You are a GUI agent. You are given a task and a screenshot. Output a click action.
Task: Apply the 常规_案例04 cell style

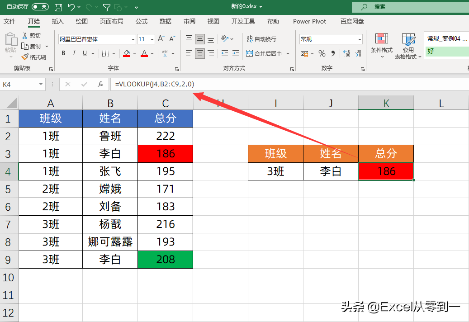coord(446,38)
